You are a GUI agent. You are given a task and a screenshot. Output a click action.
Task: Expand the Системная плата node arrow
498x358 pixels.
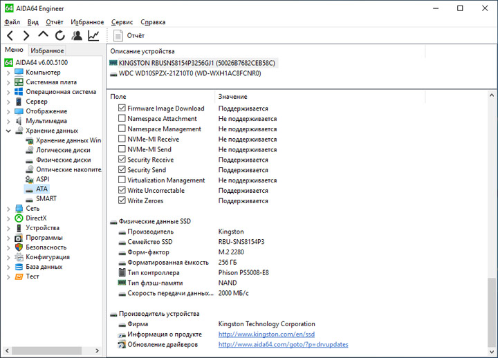[x=8, y=82]
